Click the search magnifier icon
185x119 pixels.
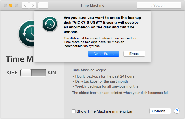click(x=150, y=6)
